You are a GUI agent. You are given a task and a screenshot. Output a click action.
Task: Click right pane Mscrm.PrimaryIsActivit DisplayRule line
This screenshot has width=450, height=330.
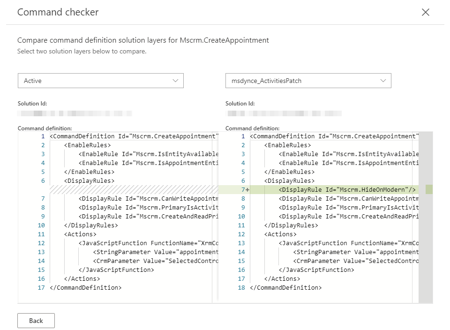point(348,208)
